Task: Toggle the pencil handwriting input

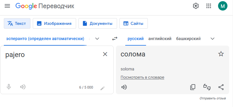Action: [x=102, y=88]
